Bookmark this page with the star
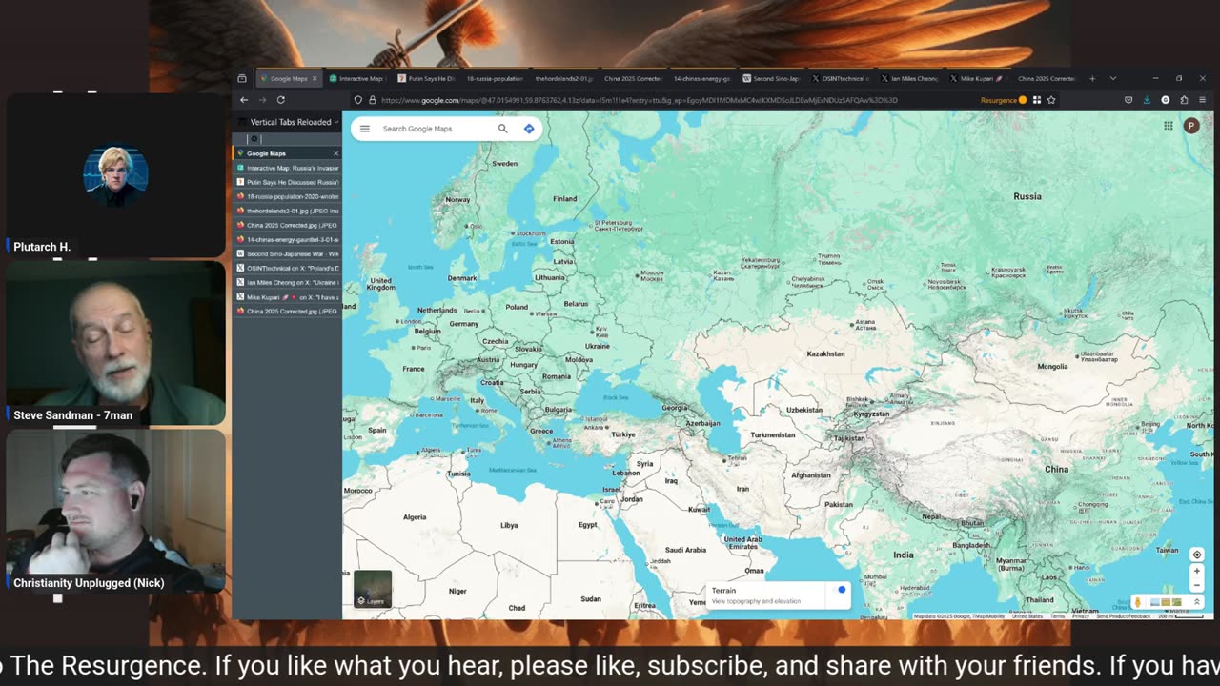This screenshot has width=1220, height=686. (x=1051, y=100)
